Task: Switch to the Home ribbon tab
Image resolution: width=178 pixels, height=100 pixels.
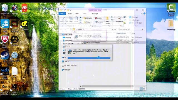Action: pyautogui.click(x=70, y=14)
